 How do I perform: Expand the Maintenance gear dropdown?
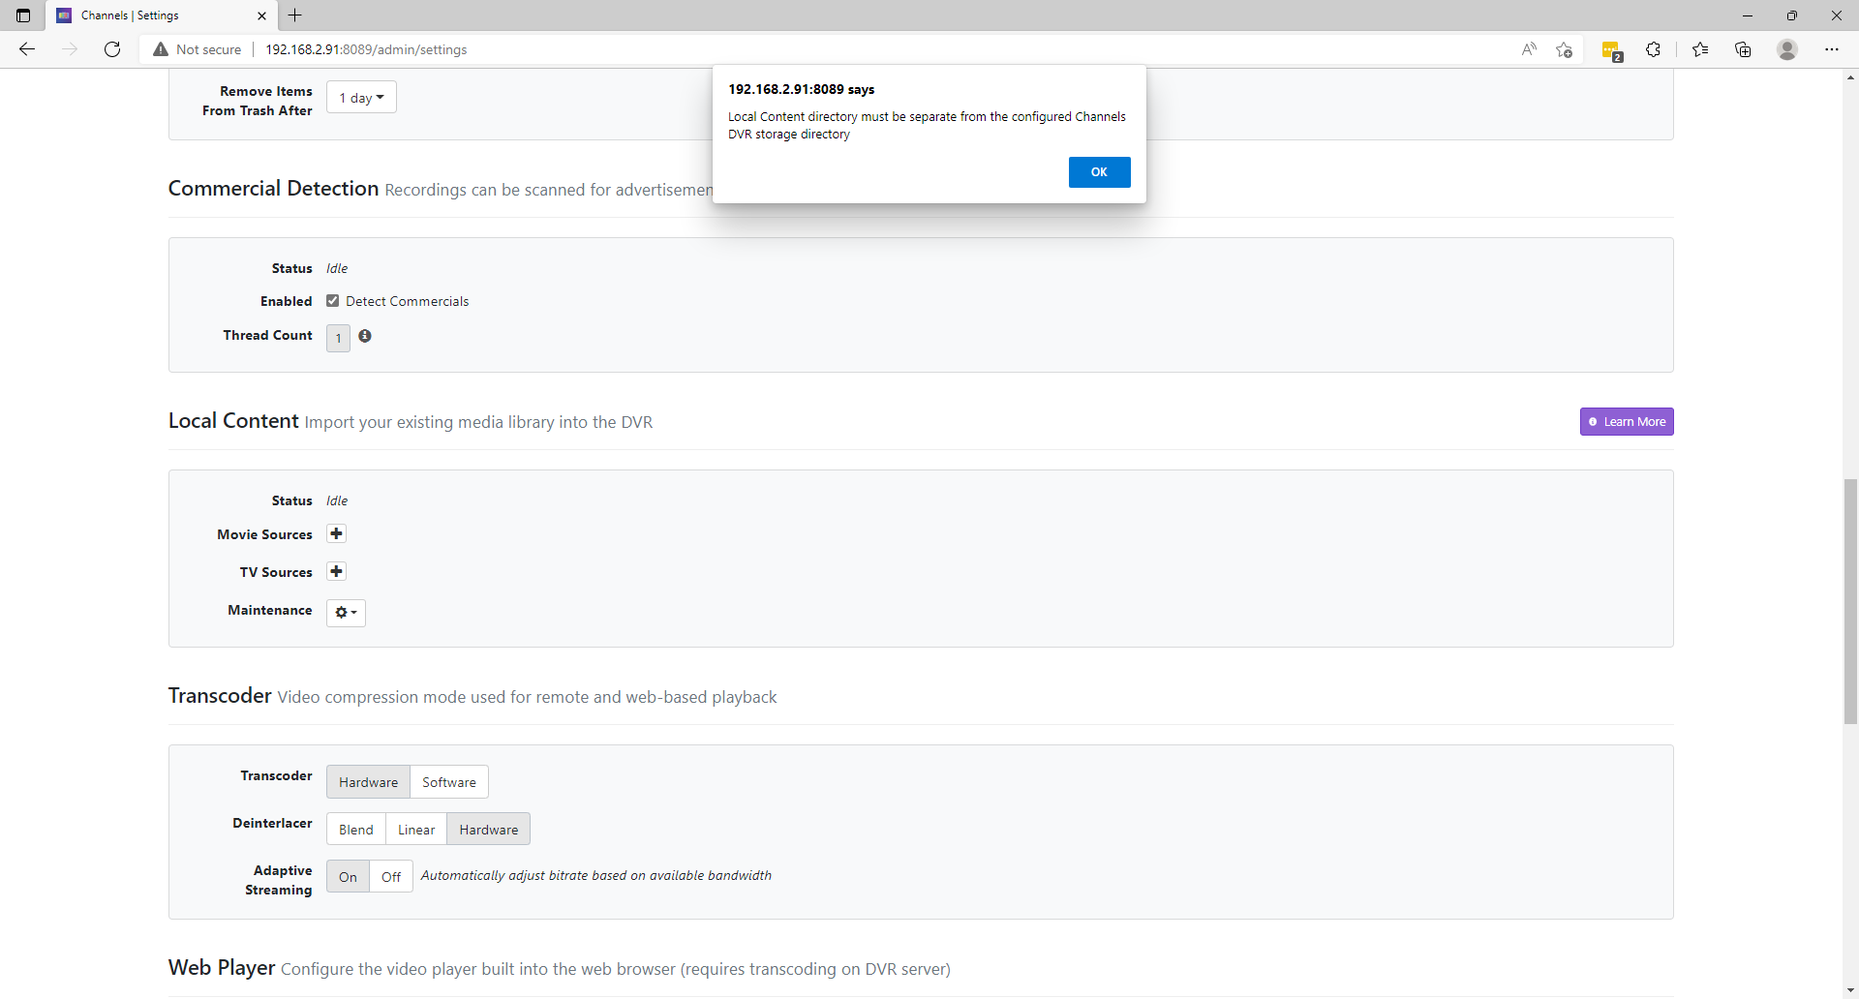pyautogui.click(x=346, y=613)
